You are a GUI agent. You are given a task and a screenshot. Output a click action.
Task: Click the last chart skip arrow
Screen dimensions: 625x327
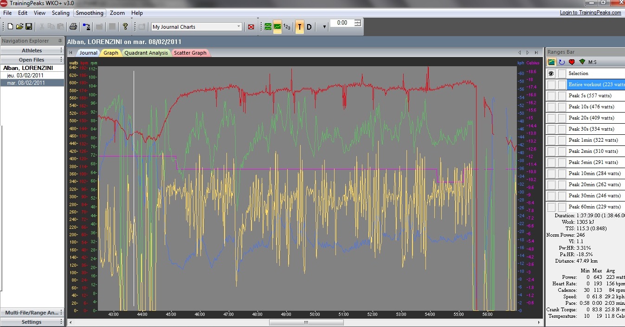pos(536,53)
